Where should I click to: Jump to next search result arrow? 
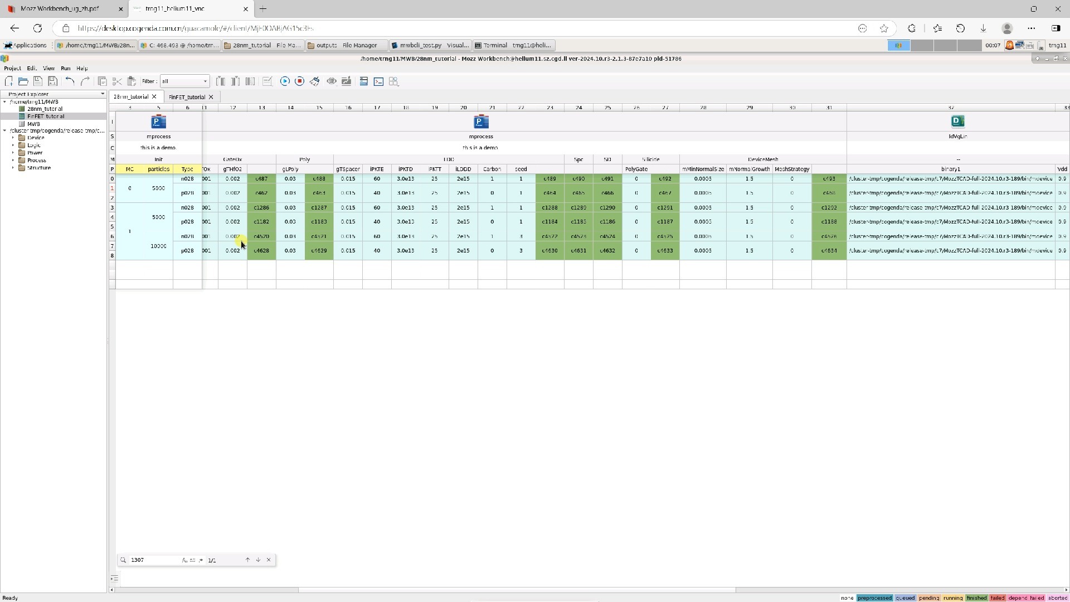258,560
